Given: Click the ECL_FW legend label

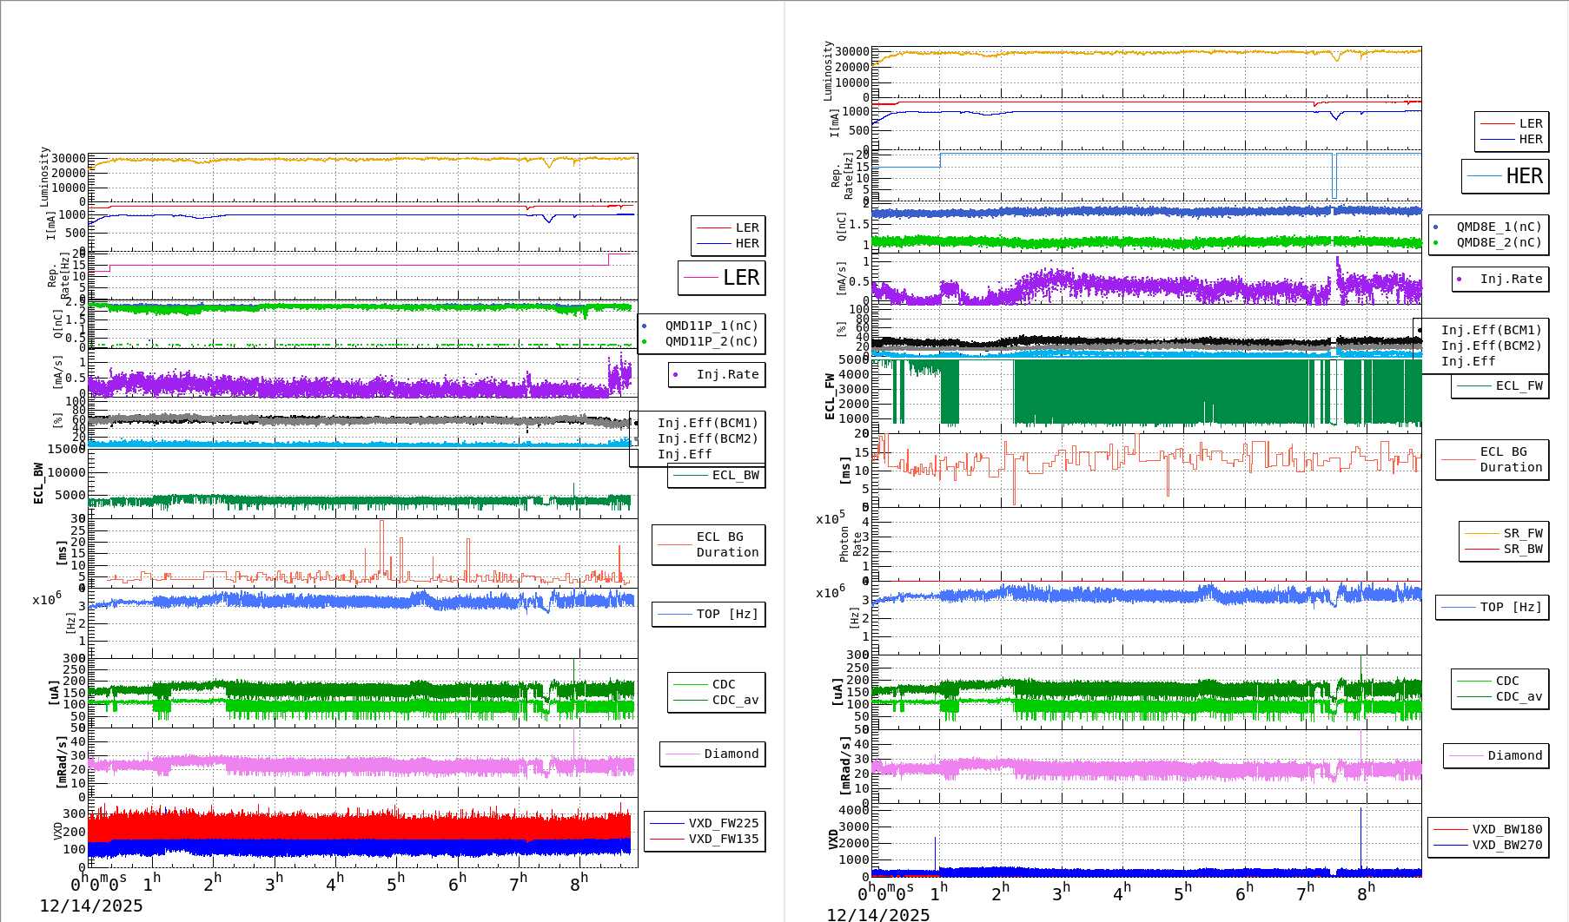Looking at the screenshot, I should pos(1519,385).
